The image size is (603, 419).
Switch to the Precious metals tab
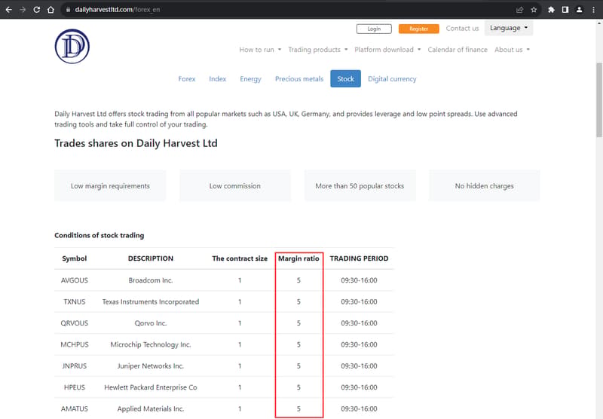tap(299, 79)
